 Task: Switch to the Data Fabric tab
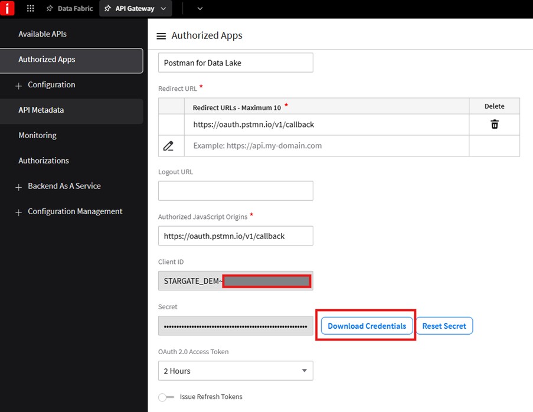coord(74,9)
